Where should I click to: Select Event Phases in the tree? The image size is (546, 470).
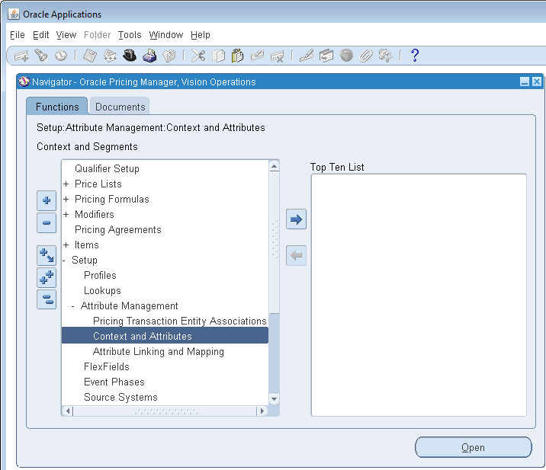tap(114, 382)
